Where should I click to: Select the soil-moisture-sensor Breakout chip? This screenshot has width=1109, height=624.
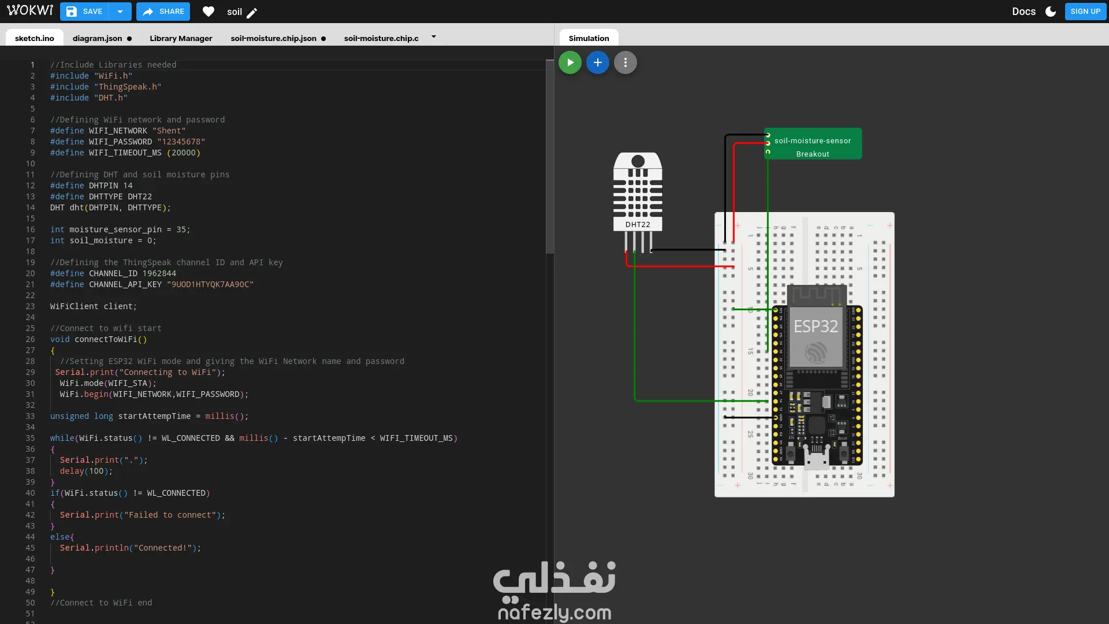tap(813, 144)
